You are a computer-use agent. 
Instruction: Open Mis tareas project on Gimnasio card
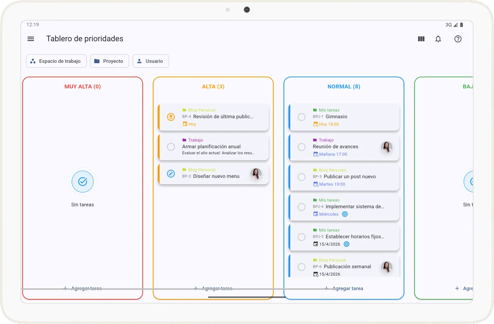(326, 110)
